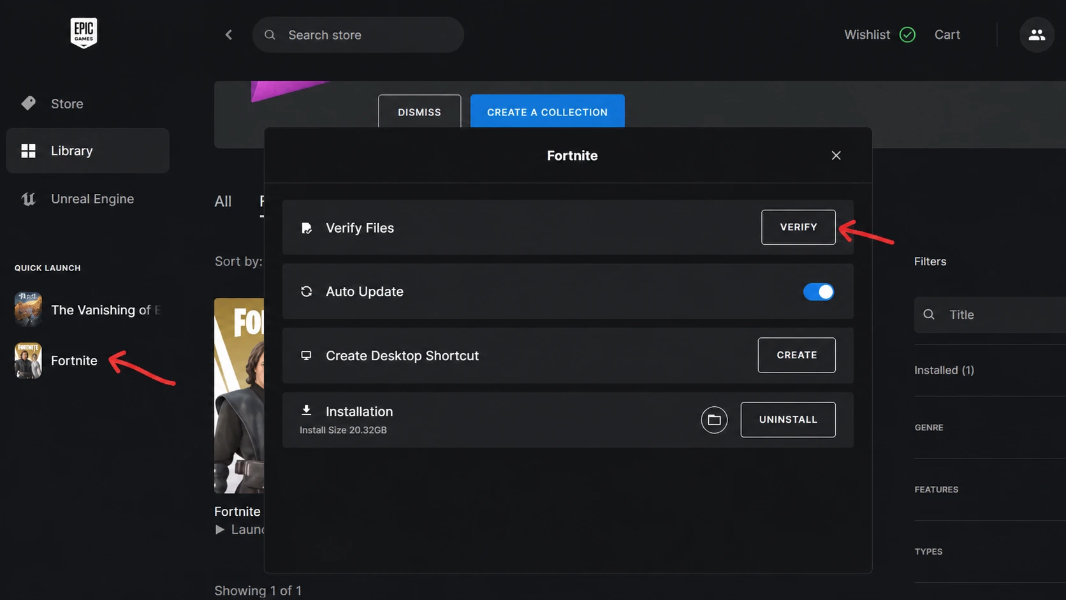This screenshot has height=600, width=1066.
Task: Click the VERIFY button
Action: point(798,227)
